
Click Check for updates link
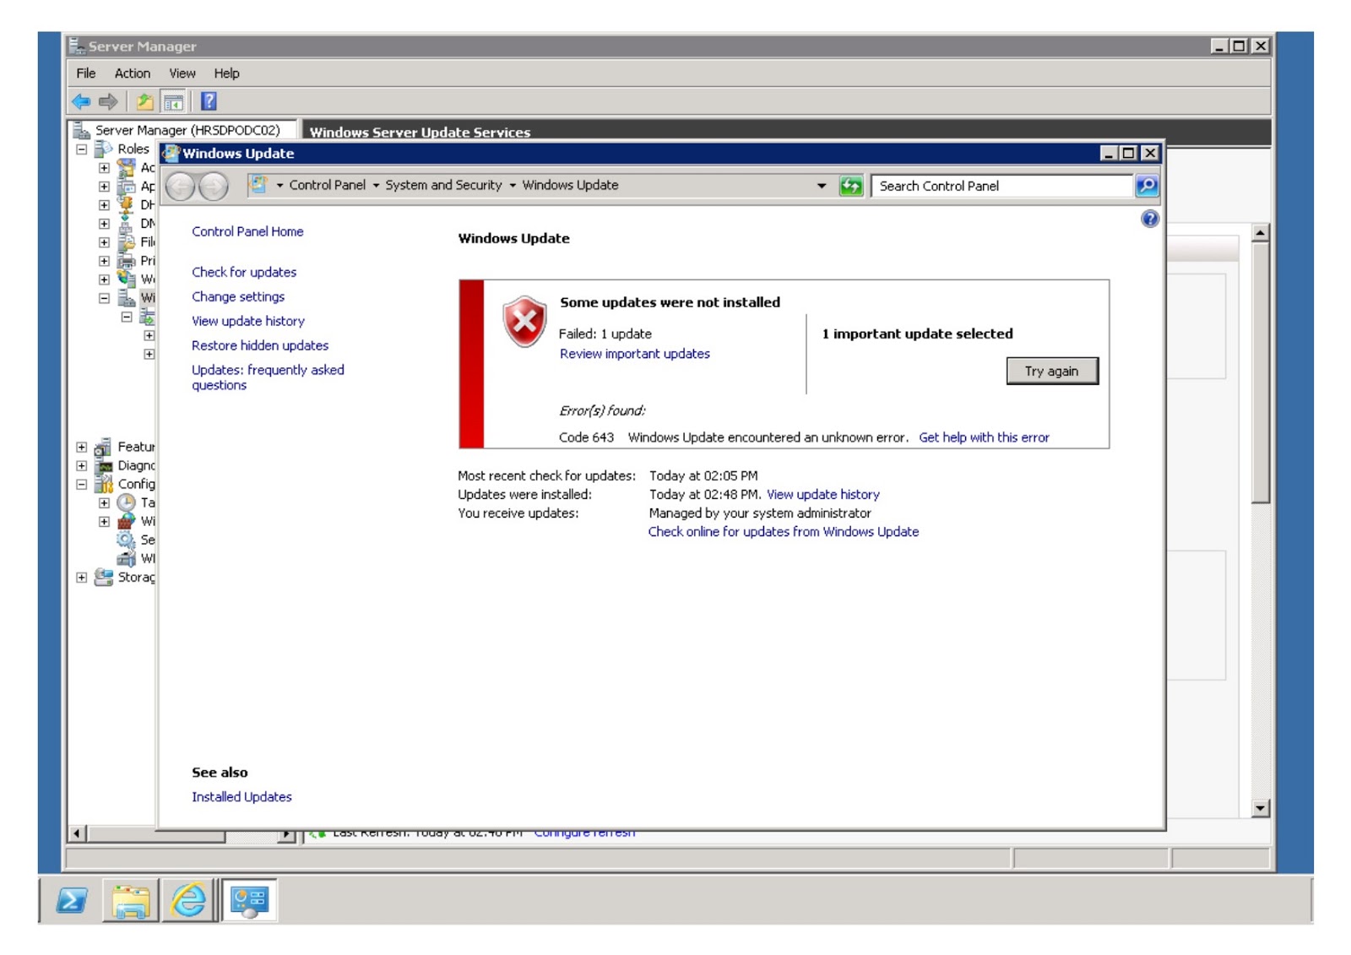244,272
